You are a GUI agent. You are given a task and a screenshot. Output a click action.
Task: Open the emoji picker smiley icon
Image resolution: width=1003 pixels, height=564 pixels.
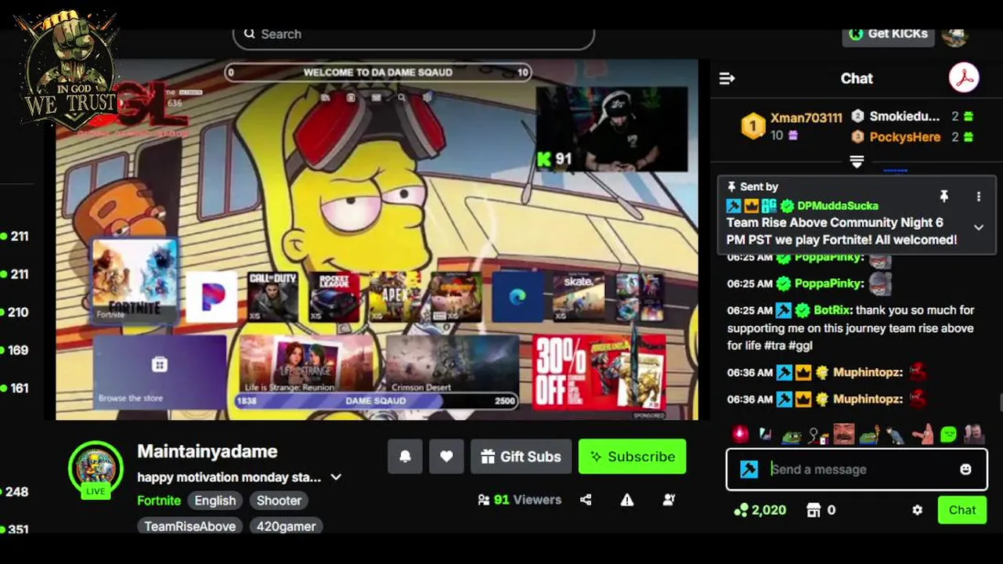(x=965, y=469)
